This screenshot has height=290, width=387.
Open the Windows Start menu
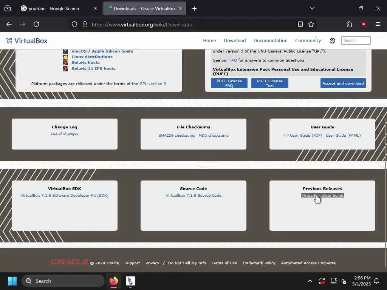[12, 281]
